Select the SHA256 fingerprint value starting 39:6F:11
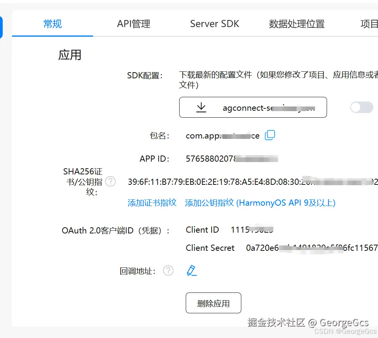 click(253, 182)
